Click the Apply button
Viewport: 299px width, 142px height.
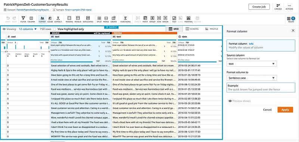coord(285,110)
